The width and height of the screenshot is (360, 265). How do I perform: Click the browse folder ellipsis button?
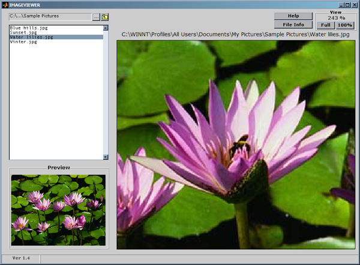pos(96,17)
